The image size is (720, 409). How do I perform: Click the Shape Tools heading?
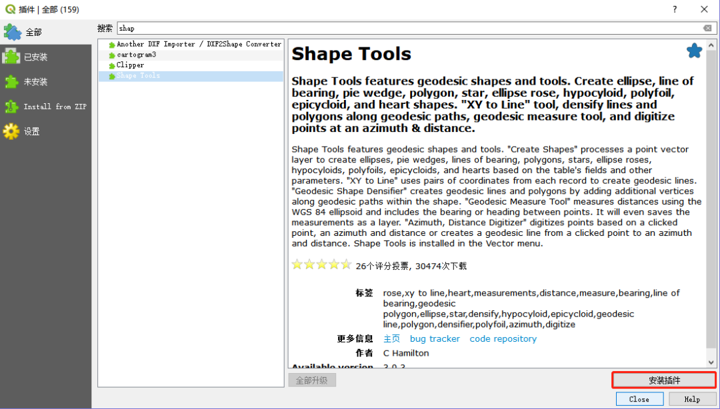(351, 54)
